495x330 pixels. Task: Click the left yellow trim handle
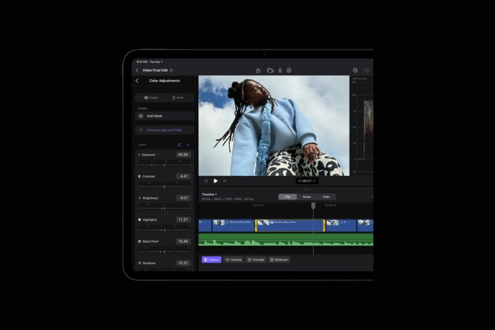(x=256, y=226)
